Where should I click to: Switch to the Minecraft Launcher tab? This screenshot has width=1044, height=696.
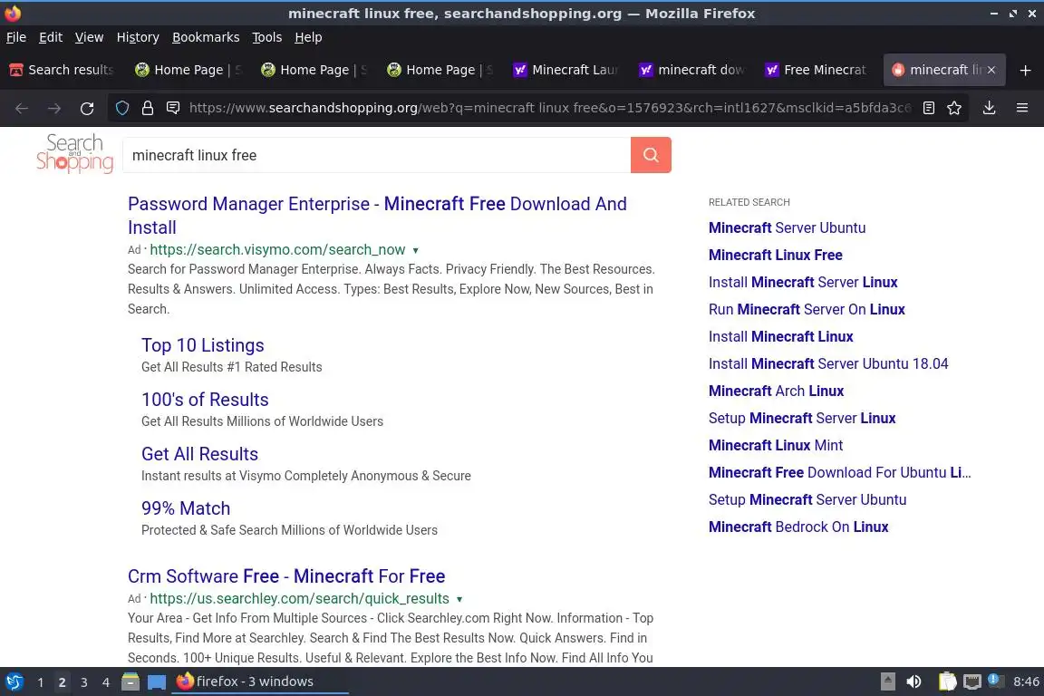[566, 70]
